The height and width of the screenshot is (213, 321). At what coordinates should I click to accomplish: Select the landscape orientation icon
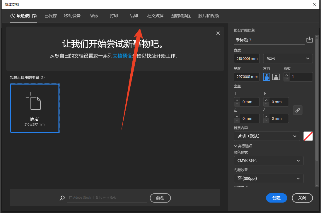pyautogui.click(x=276, y=77)
